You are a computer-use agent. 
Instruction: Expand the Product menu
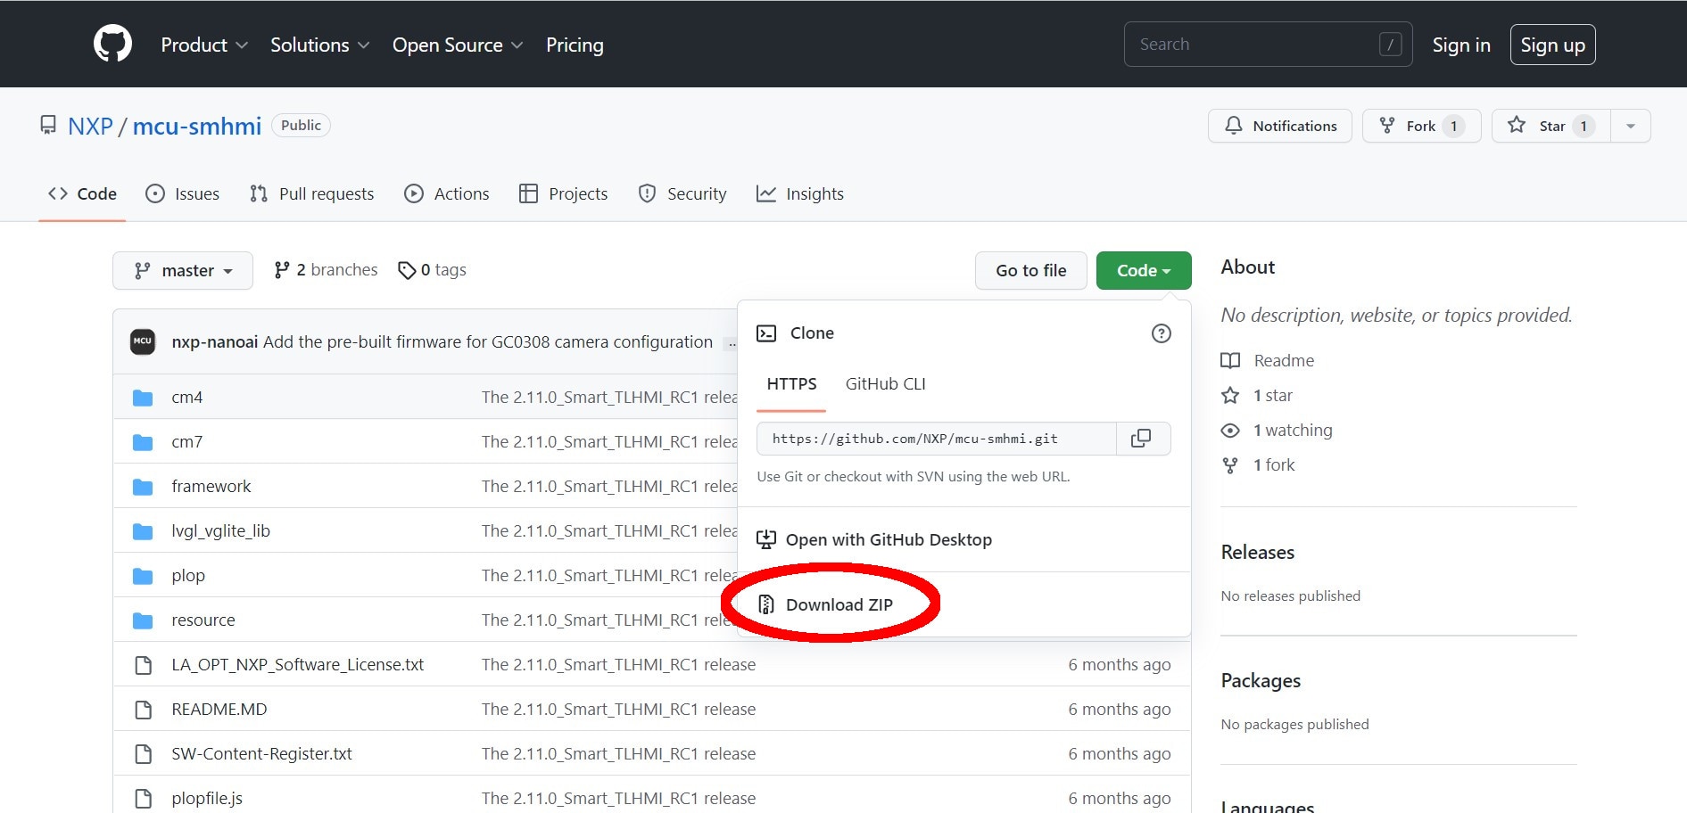pos(203,45)
